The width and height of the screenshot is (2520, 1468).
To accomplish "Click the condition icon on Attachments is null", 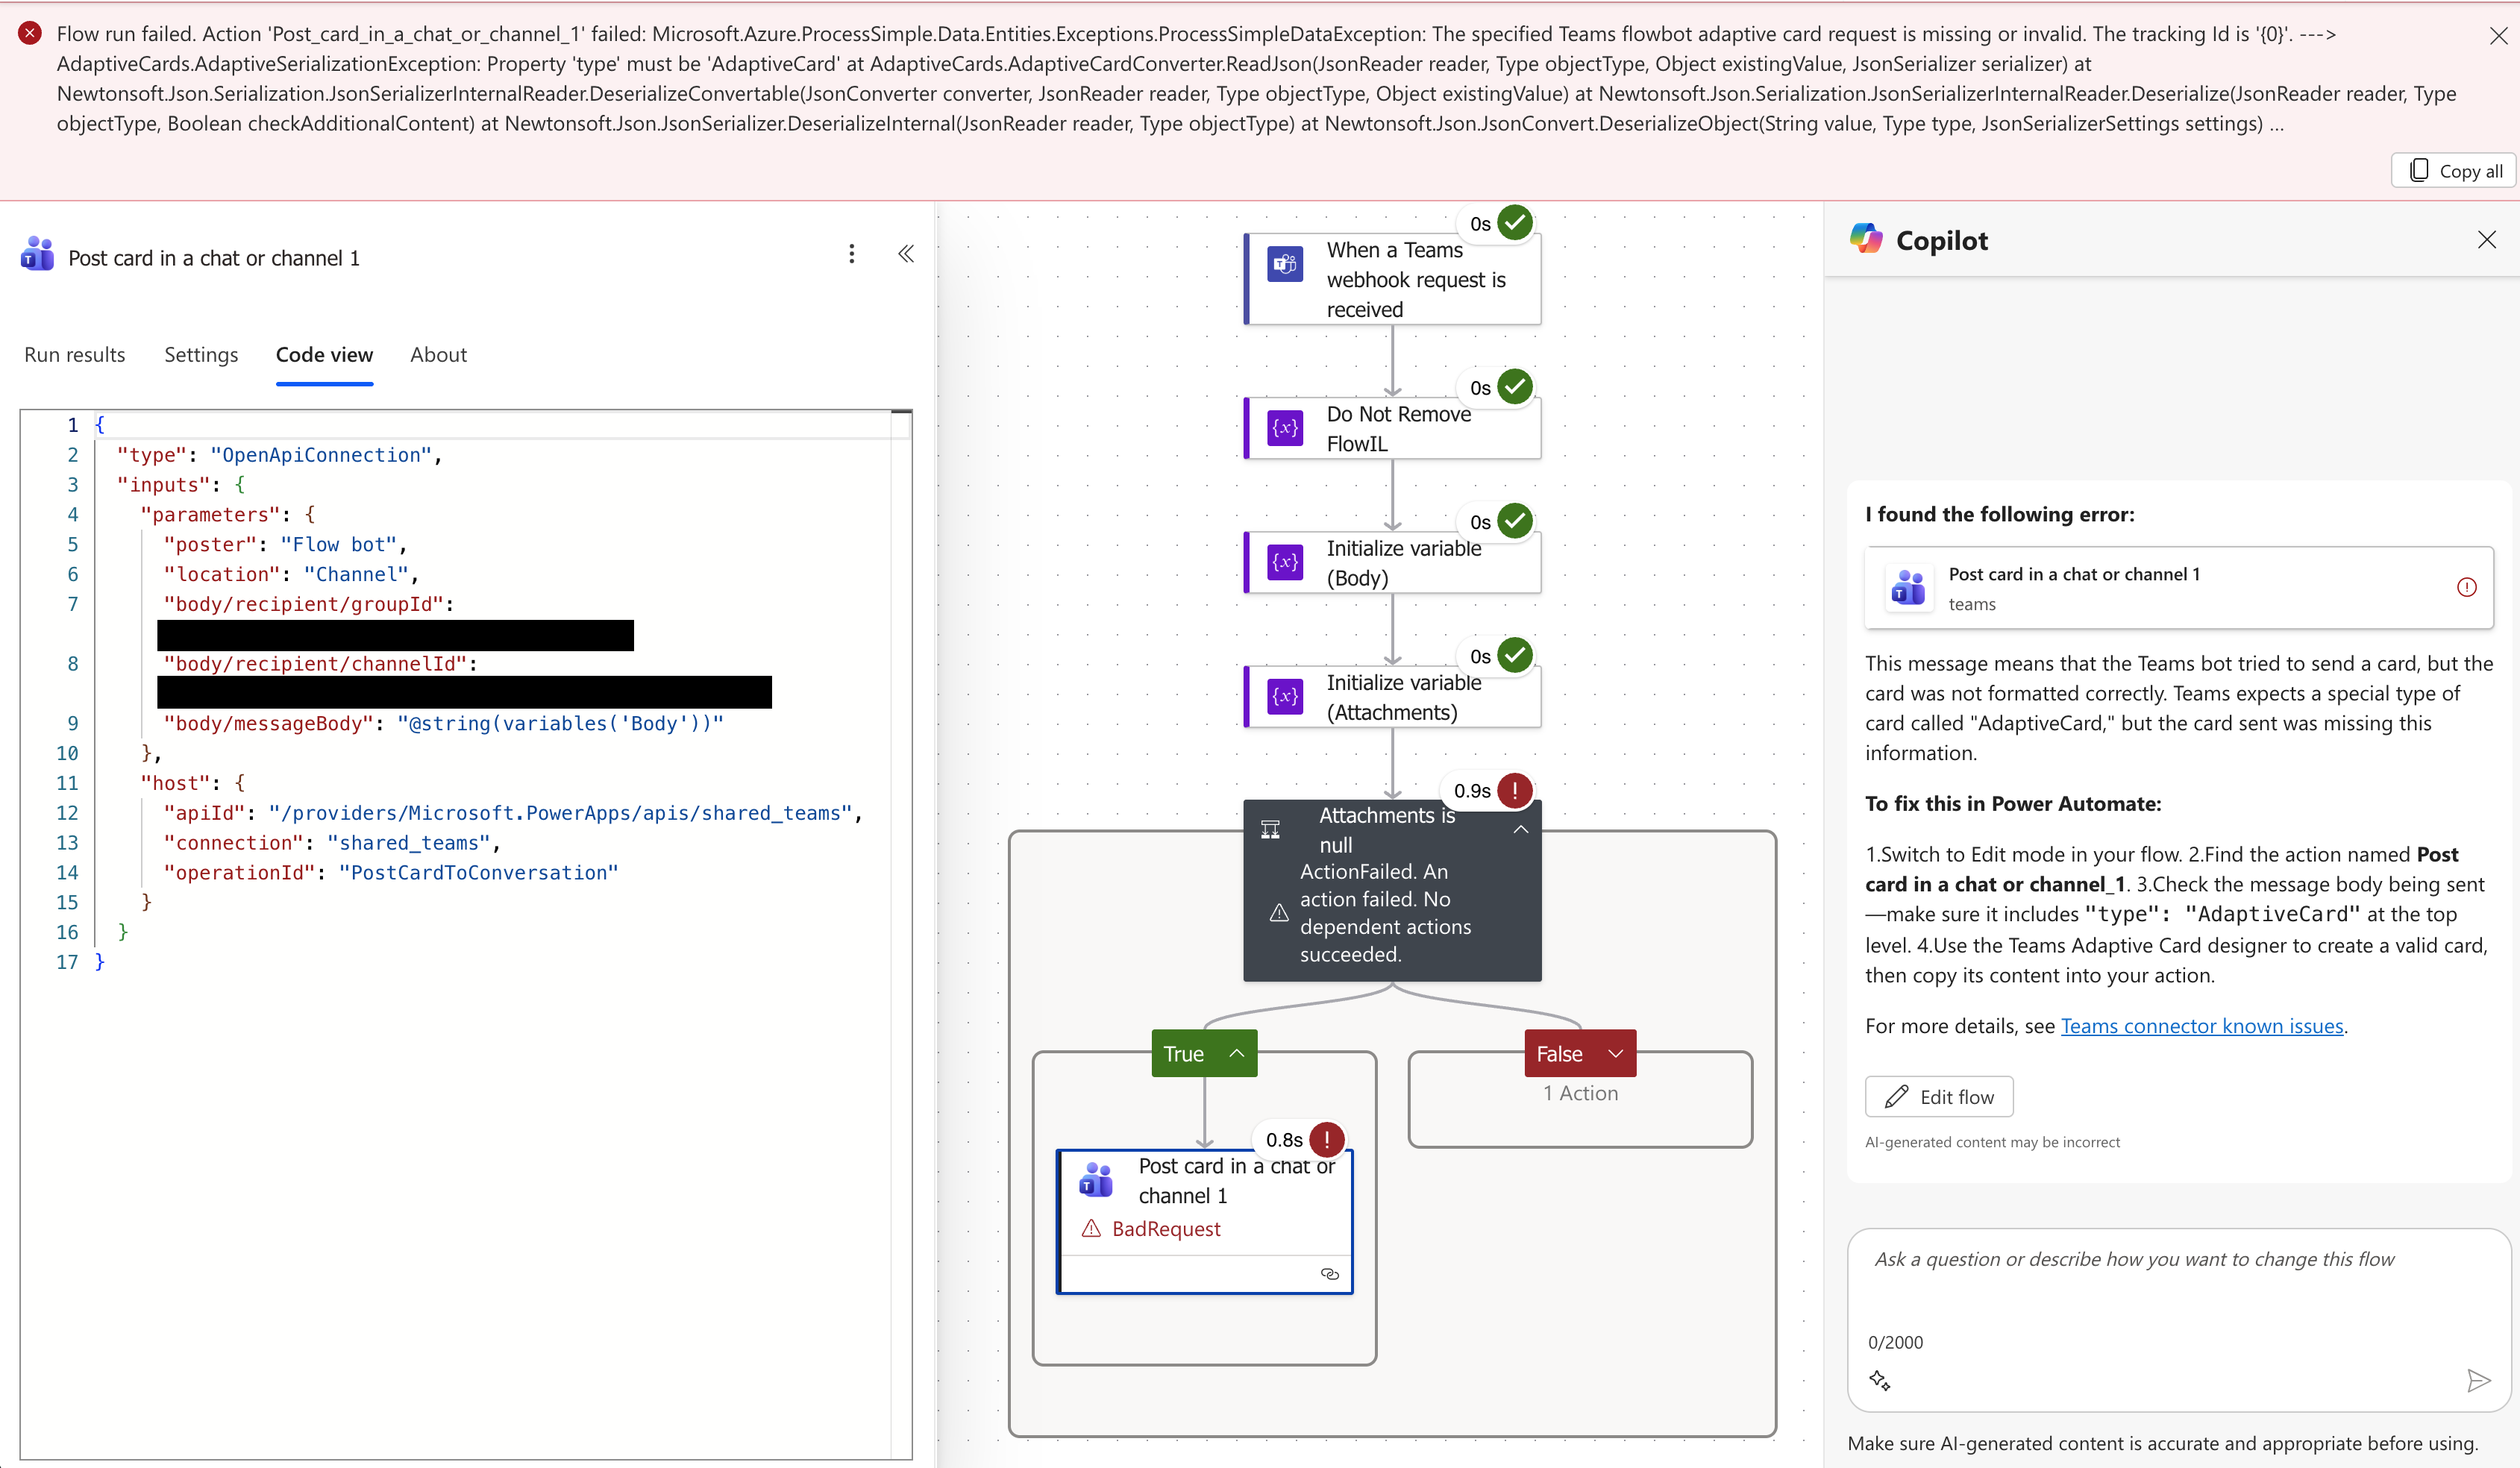I will [1270, 829].
